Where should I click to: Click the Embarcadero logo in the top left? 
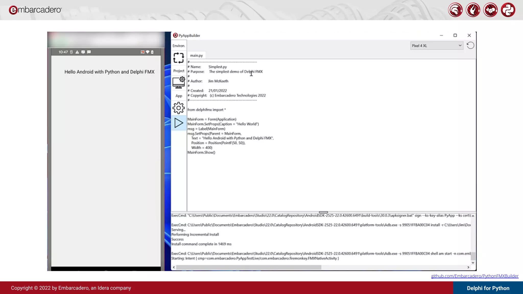click(x=35, y=10)
